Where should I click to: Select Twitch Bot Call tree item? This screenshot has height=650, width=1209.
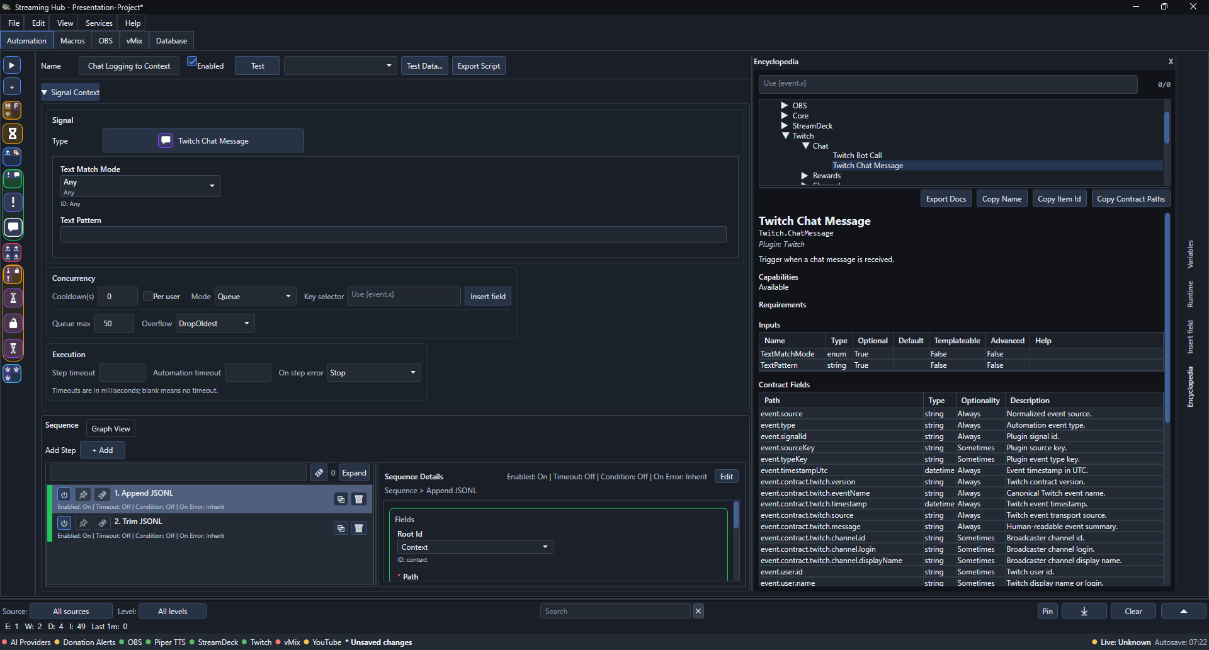pyautogui.click(x=857, y=156)
